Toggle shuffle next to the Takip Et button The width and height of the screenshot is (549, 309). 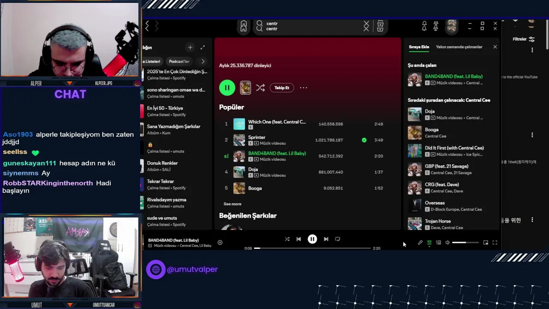(x=260, y=88)
